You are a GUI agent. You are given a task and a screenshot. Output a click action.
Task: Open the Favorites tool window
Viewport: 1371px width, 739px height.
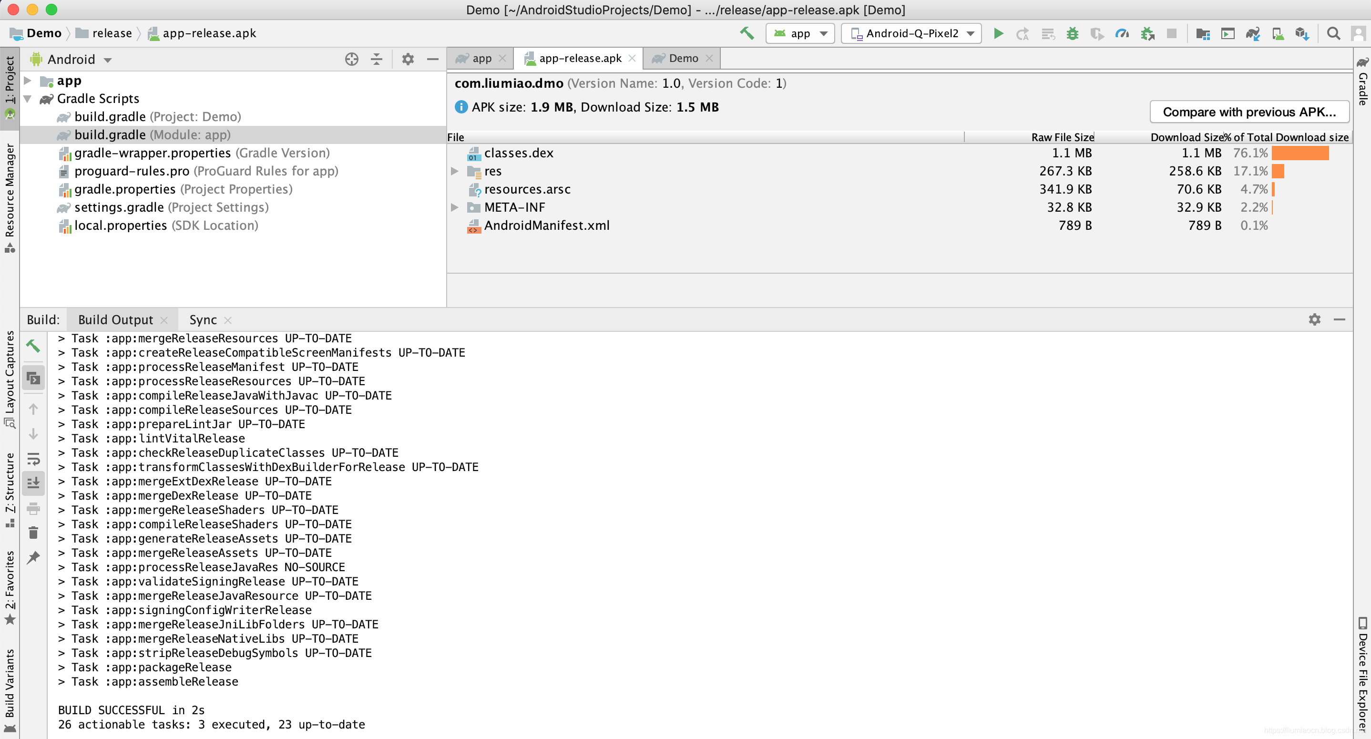(10, 588)
